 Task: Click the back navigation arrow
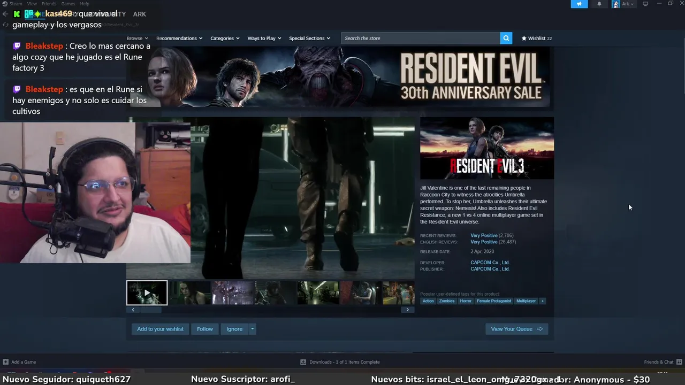pos(5,14)
